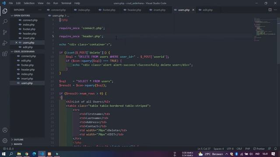Image resolution: width=280 pixels, height=157 pixels.
Task: Open the Accounts menu icon
Action: point(5,130)
